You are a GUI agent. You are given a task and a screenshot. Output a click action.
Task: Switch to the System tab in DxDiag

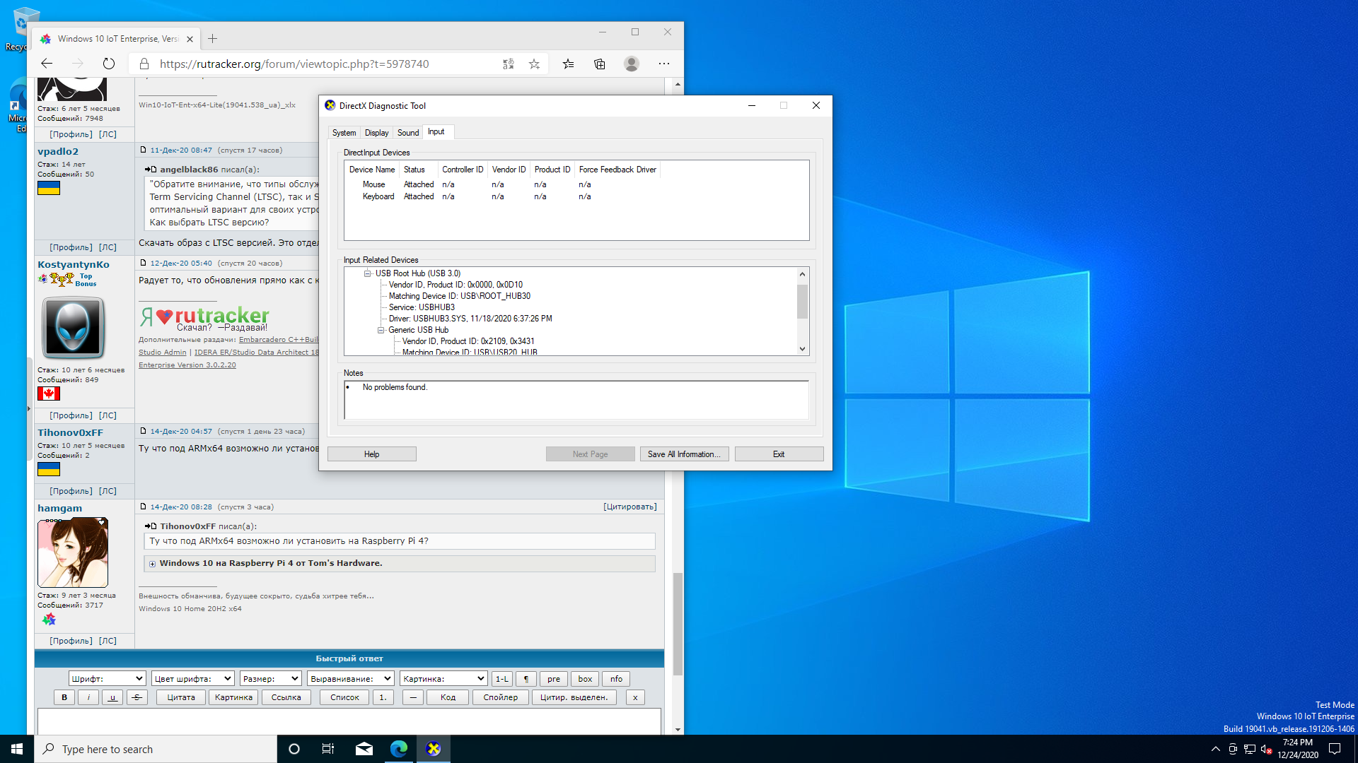coord(344,133)
